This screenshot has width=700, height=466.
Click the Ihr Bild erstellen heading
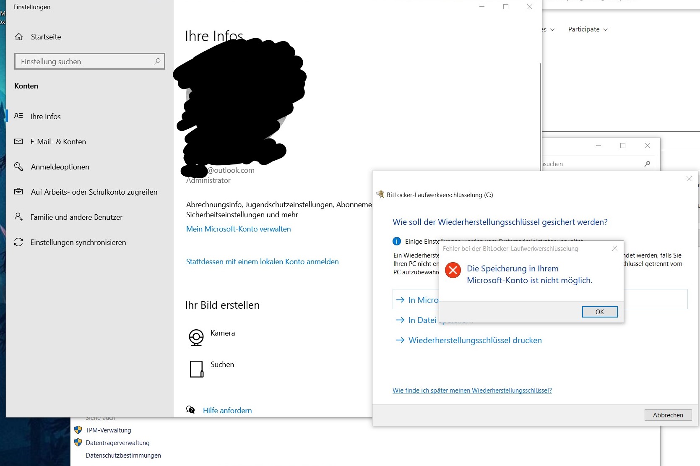pyautogui.click(x=222, y=305)
